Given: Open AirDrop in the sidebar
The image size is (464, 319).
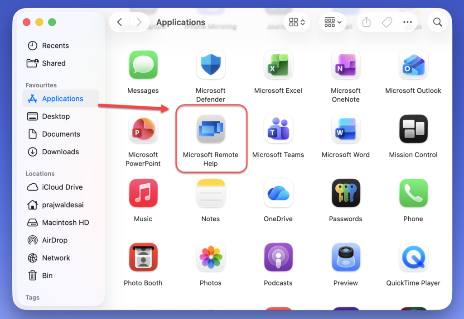Looking at the screenshot, I should click(61, 240).
